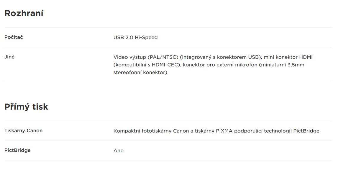
Task: Click the stereofonní konektor text line
Action: [x=140, y=72]
